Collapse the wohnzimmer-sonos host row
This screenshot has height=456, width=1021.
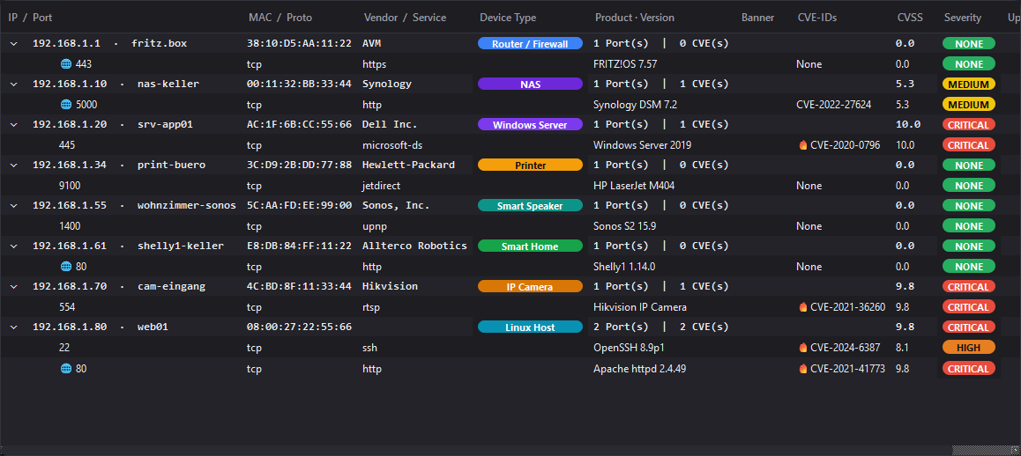13,206
